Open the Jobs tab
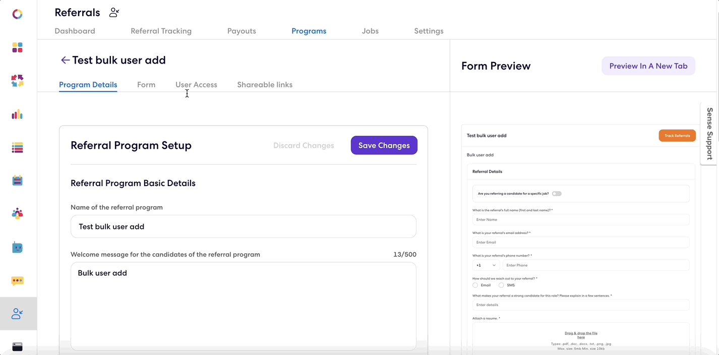The width and height of the screenshot is (719, 355). [x=370, y=31]
